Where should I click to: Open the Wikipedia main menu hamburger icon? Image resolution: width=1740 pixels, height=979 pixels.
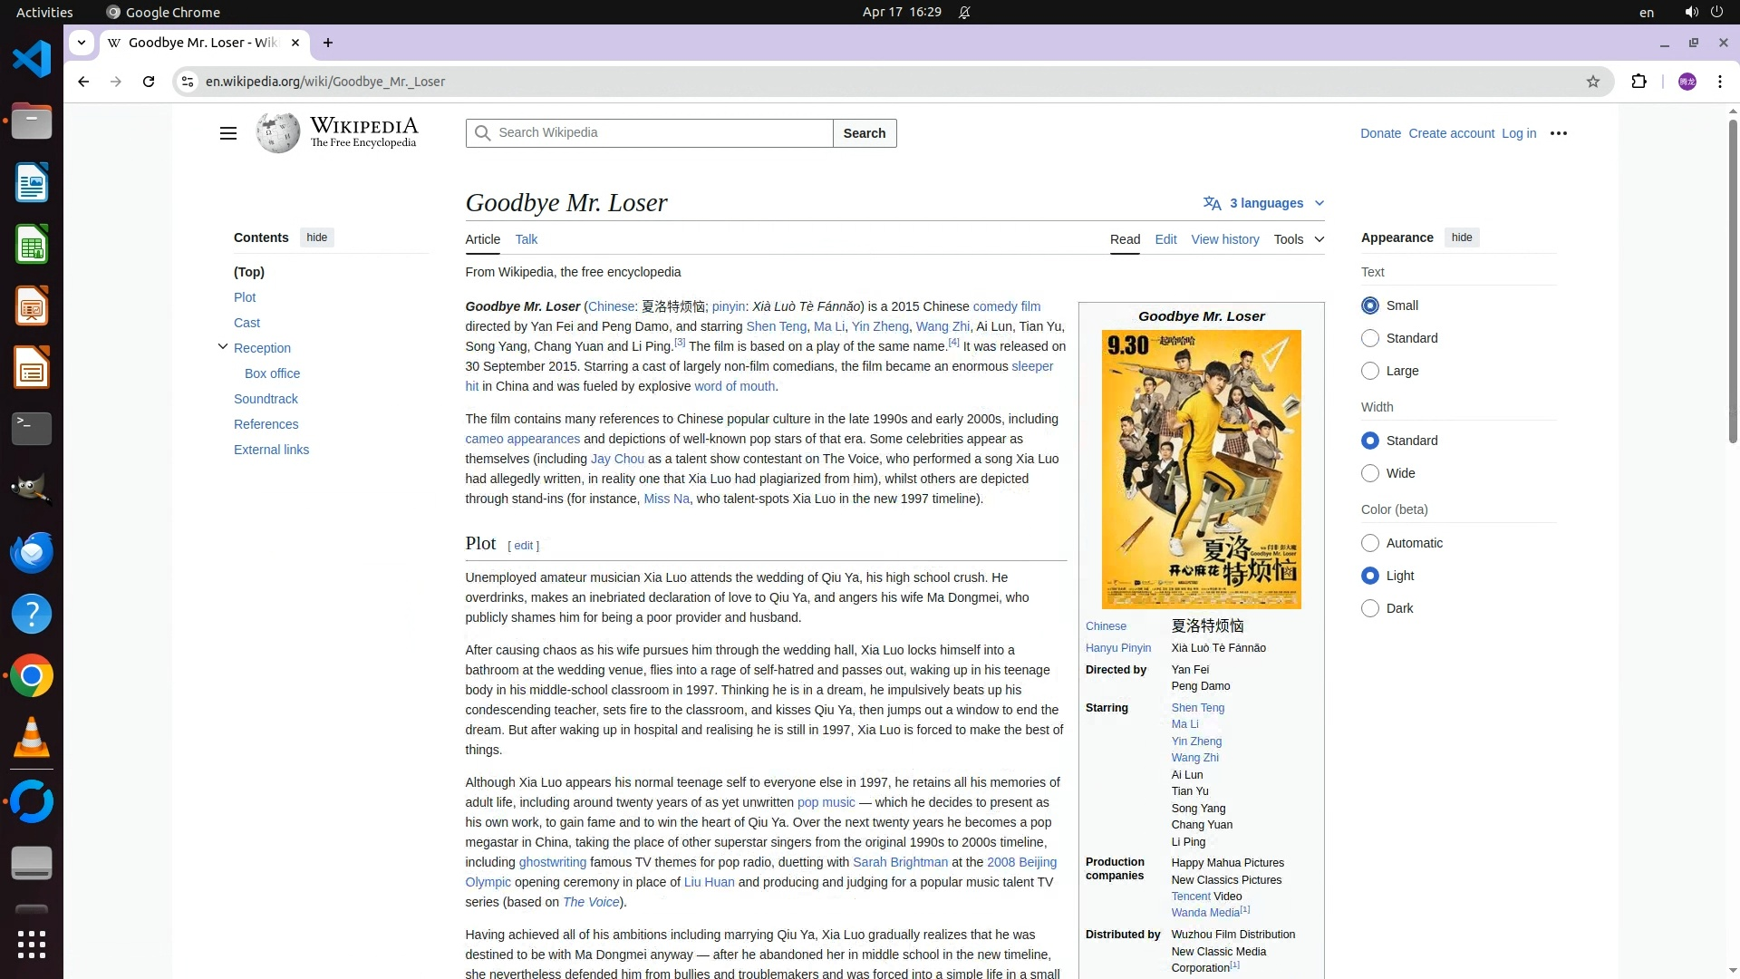tap(227, 133)
